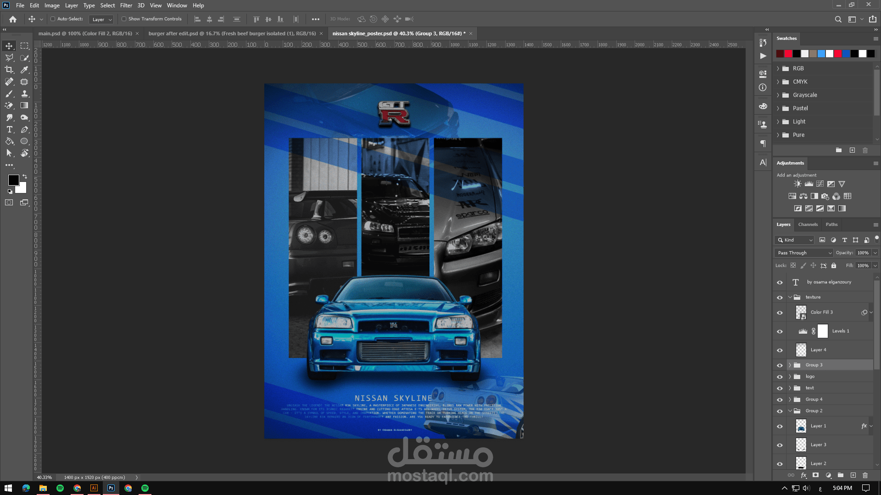Enable Show Transform Controls checkbox
Screen dimensions: 881x495
click(x=124, y=19)
